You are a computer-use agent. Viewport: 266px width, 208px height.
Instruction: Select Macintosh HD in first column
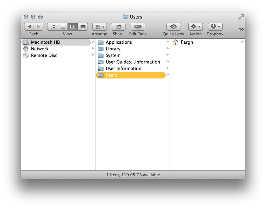tap(45, 42)
